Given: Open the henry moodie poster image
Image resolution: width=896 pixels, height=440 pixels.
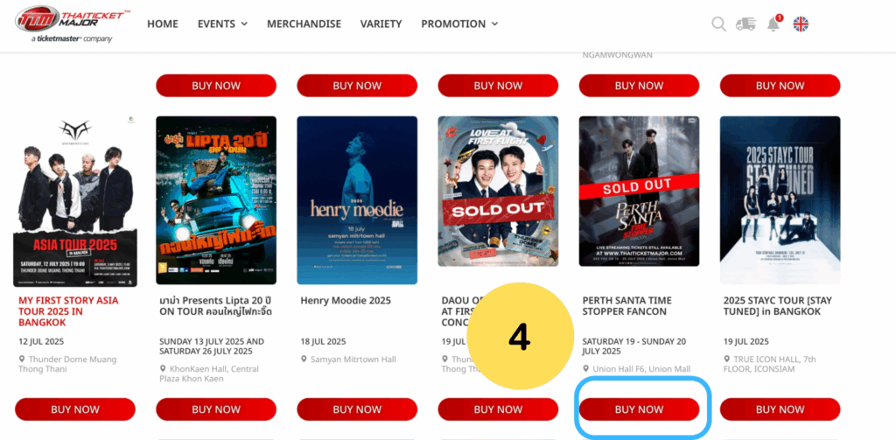Looking at the screenshot, I should tap(357, 200).
